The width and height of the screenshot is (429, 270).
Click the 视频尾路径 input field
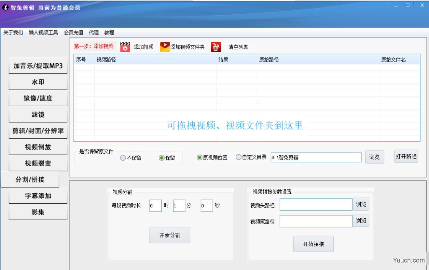(x=316, y=221)
